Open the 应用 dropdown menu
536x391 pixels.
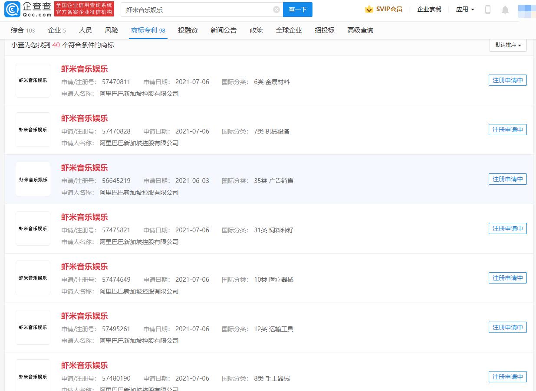[x=464, y=9]
